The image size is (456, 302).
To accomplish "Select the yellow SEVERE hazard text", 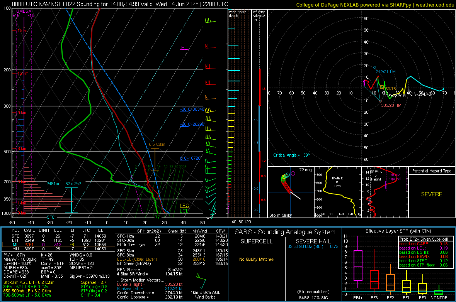I will pos(432,194).
